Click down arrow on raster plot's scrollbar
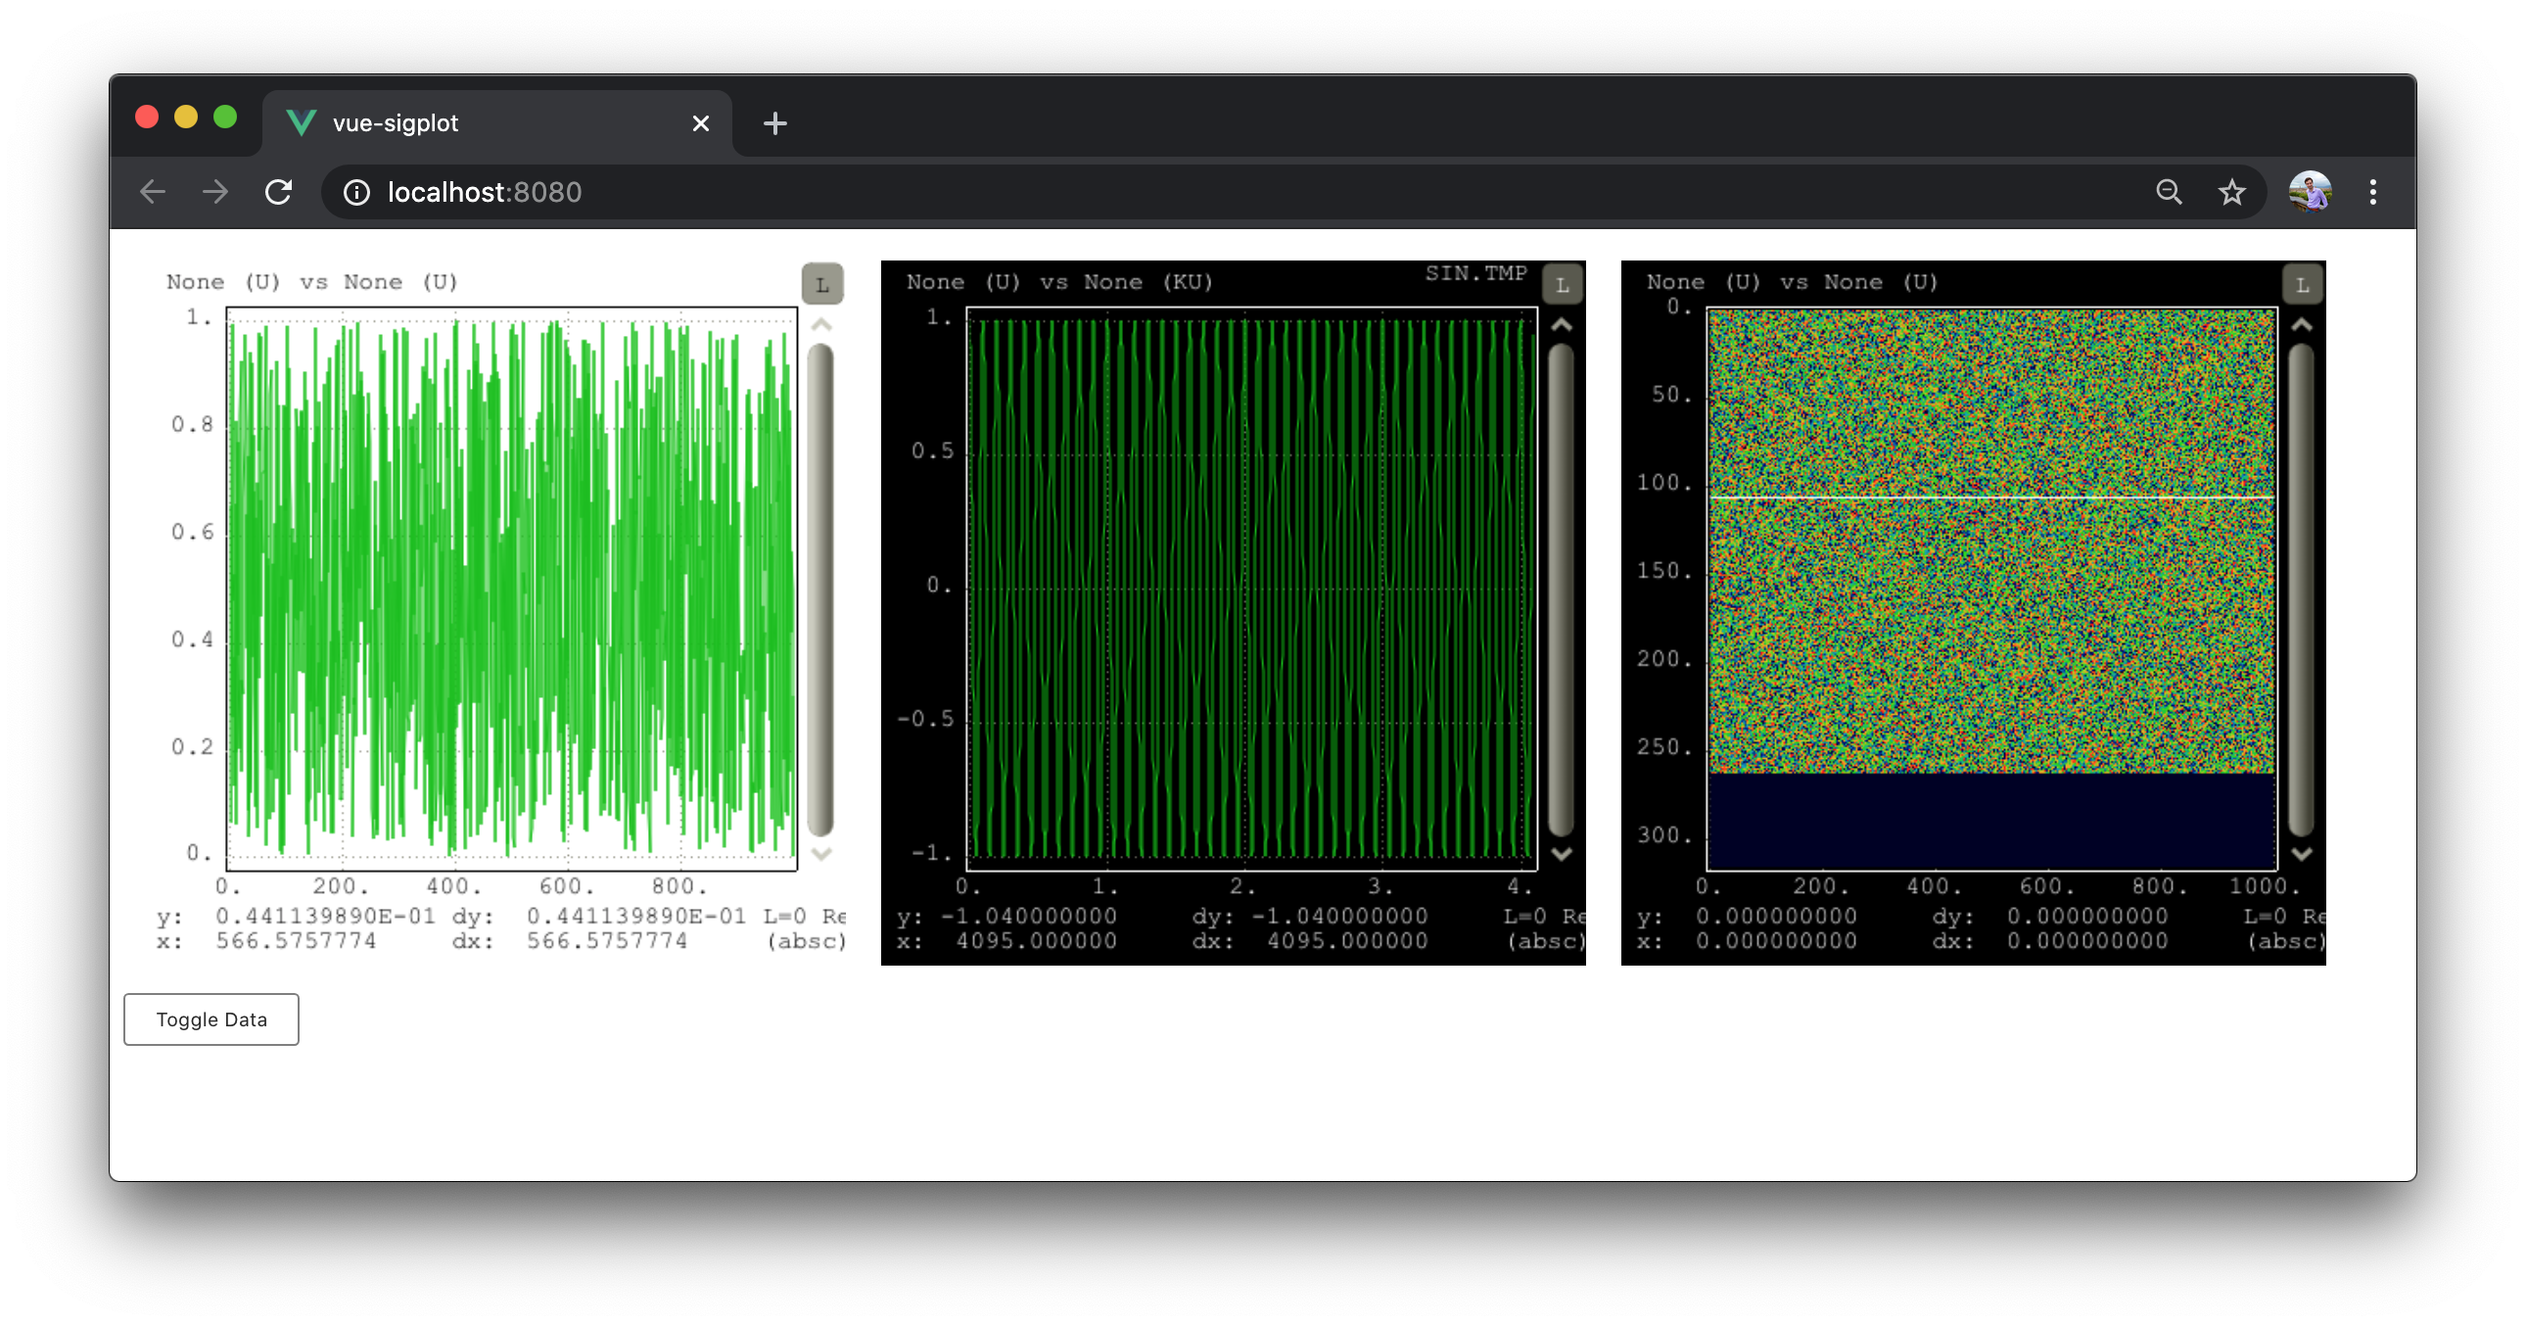The width and height of the screenshot is (2526, 1326). tap(2302, 853)
